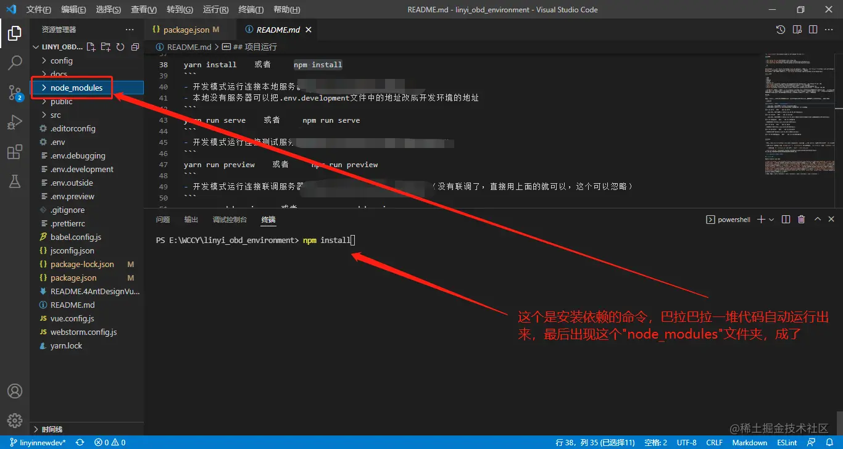Screen dimensions: 843x449
Task: Open explorer panel more actions ellipsis
Action: tap(130, 30)
